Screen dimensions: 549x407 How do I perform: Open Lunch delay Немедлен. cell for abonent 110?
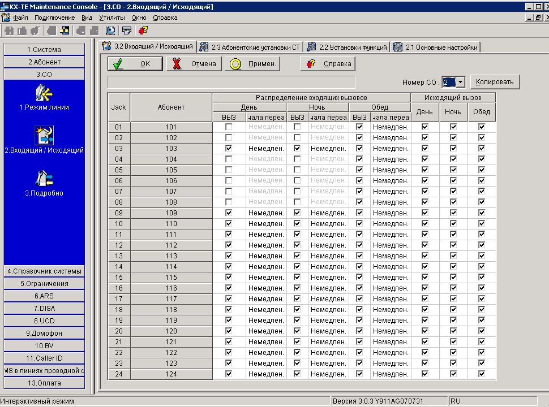point(391,224)
